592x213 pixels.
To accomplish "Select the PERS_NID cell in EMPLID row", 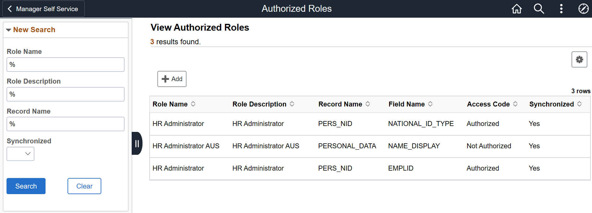I will [335, 168].
